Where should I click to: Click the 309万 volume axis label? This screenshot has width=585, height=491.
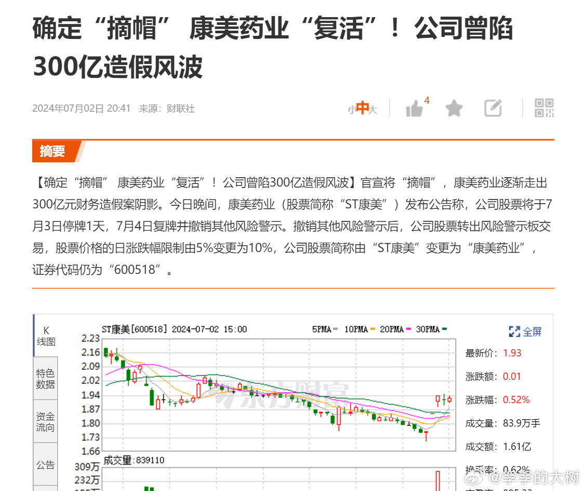pos(87,467)
